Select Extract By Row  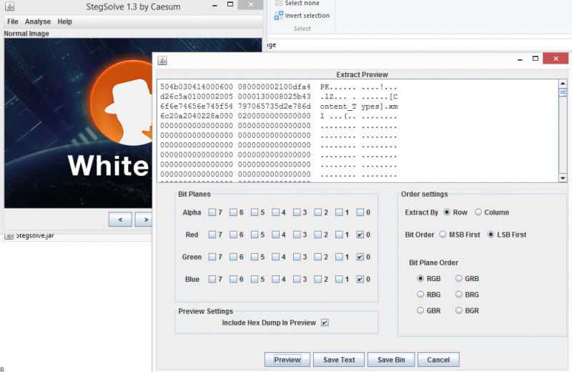coord(447,212)
